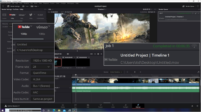201x112 pixels.
Task: Open the 95% viewer zoom dropdown
Action: pyautogui.click(x=51, y=9)
